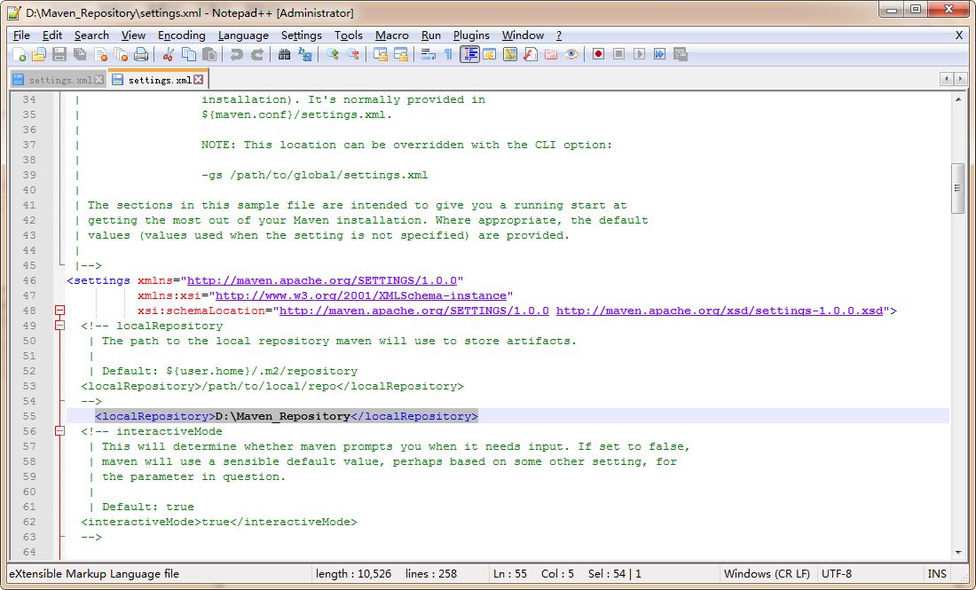Screen dimensions: 976x590
Task: Click UTF-8 encoding in the status bar
Action: coord(837,574)
